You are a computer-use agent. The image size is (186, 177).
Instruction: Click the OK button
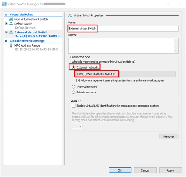120,170
